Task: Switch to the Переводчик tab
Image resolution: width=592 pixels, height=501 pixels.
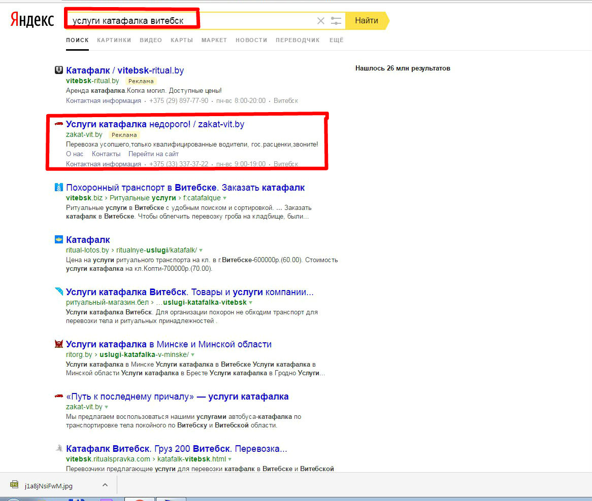Action: pos(298,40)
